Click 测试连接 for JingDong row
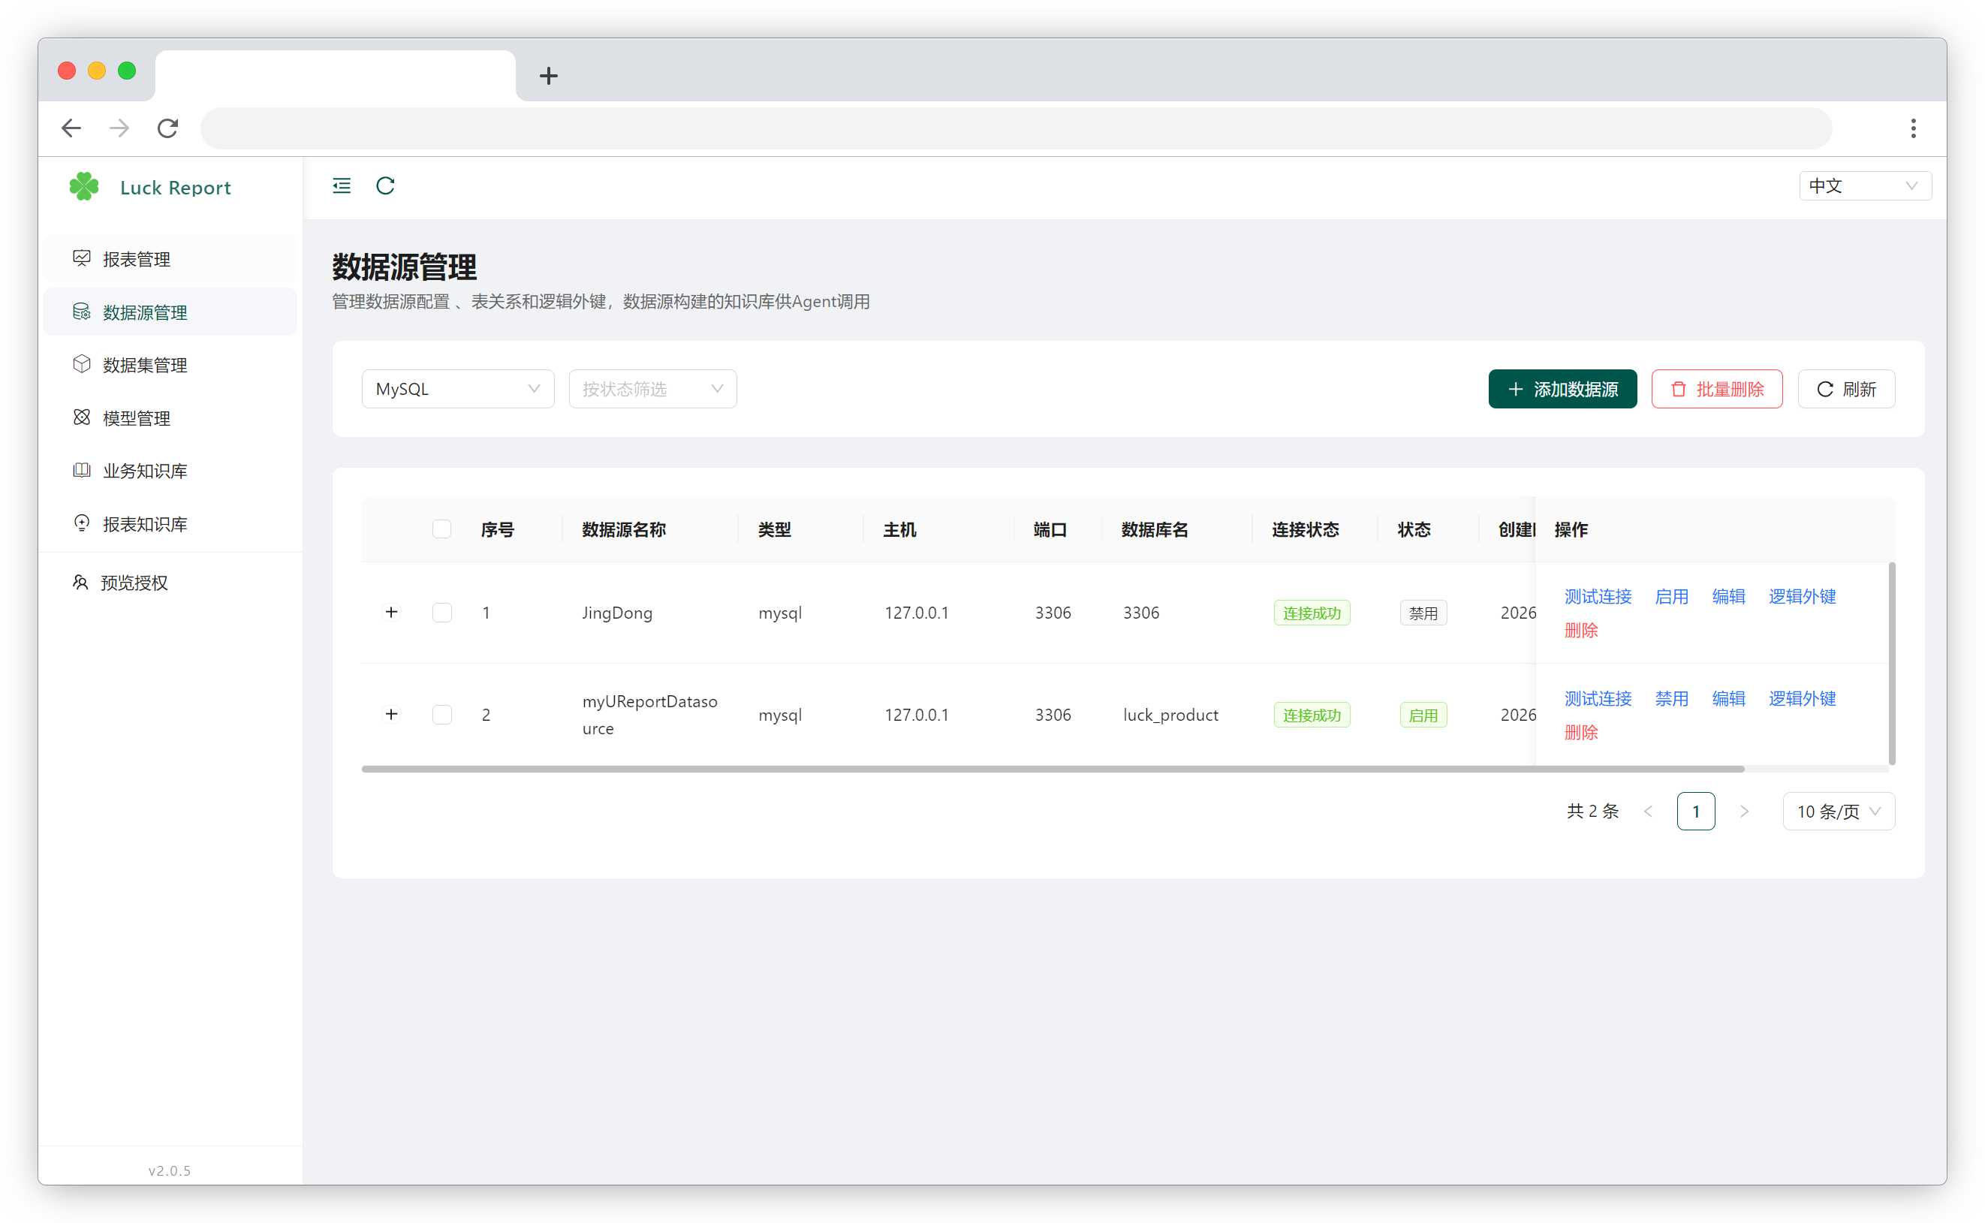Screen dimensions: 1985x1223 click(1598, 596)
